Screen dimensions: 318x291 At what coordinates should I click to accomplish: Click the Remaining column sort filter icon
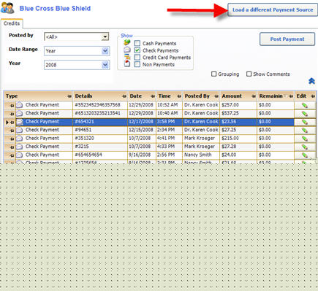click(285, 96)
